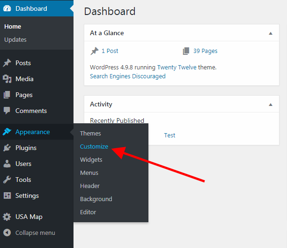Viewport: 287px width, 248px height.
Task: Click the USA Map gear icon
Action: 7,217
